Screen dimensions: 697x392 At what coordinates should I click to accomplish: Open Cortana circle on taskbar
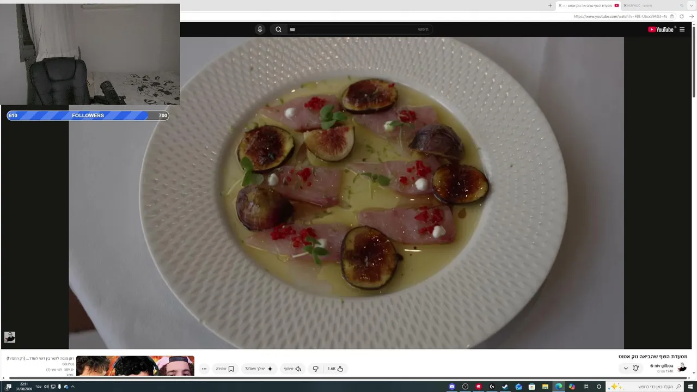click(599, 387)
